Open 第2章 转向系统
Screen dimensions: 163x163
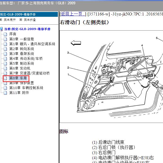(x=21, y=49)
